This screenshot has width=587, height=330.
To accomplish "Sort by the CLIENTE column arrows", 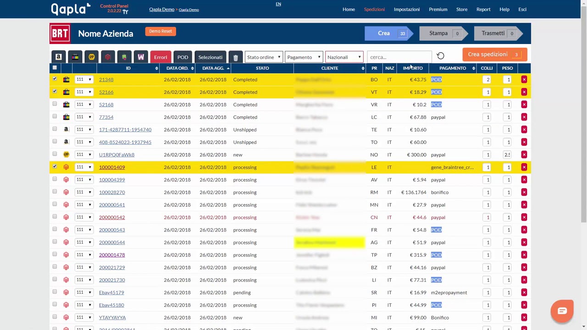I will 363,68.
